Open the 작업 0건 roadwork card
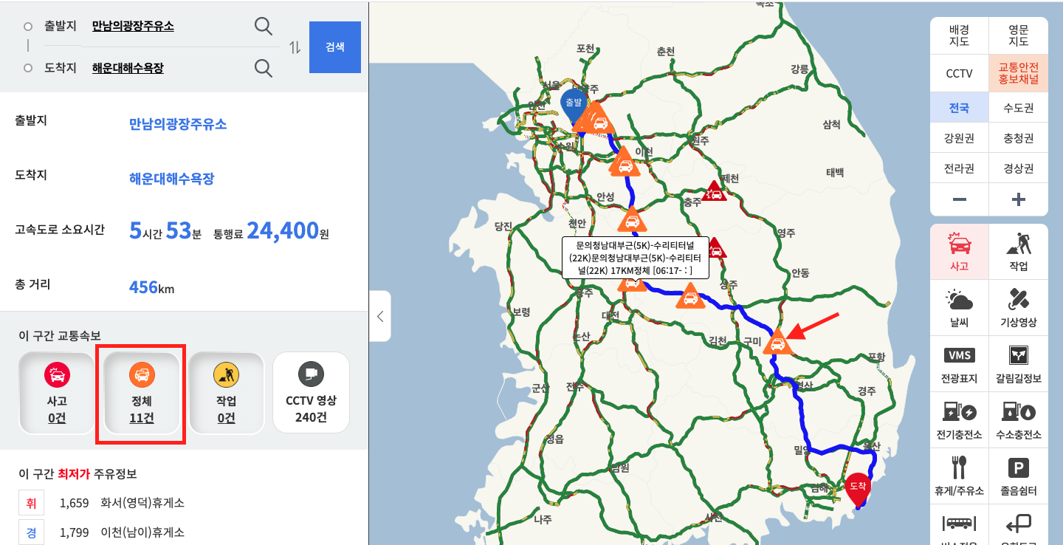 [226, 393]
